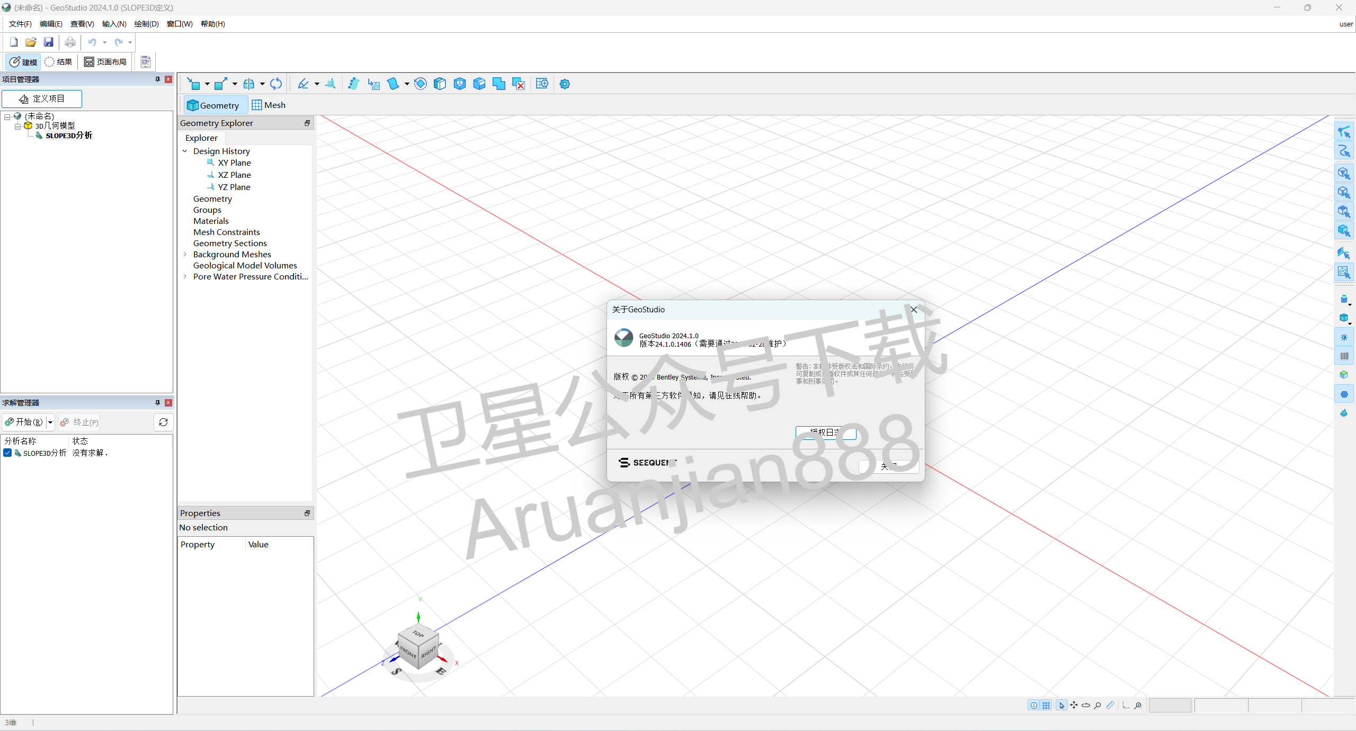Viewport: 1356px width, 731px height.
Task: Toggle the select mesh mode button
Action: click(1344, 272)
